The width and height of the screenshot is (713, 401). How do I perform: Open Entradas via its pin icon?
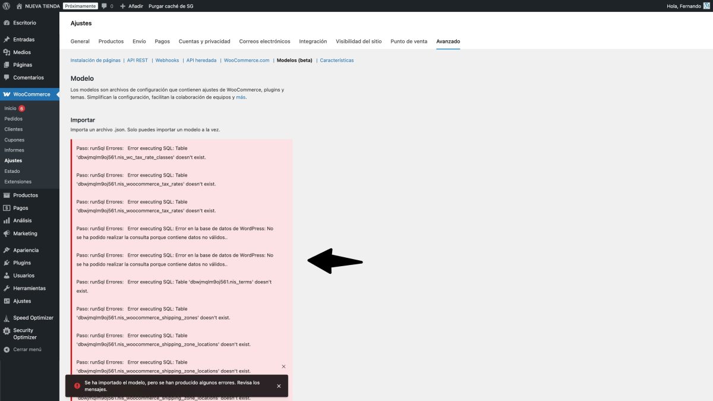7,40
